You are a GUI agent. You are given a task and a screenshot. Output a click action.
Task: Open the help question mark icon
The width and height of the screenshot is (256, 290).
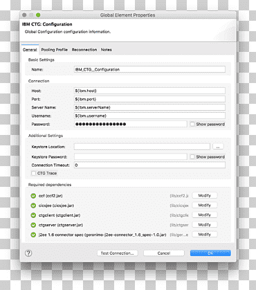(x=28, y=253)
